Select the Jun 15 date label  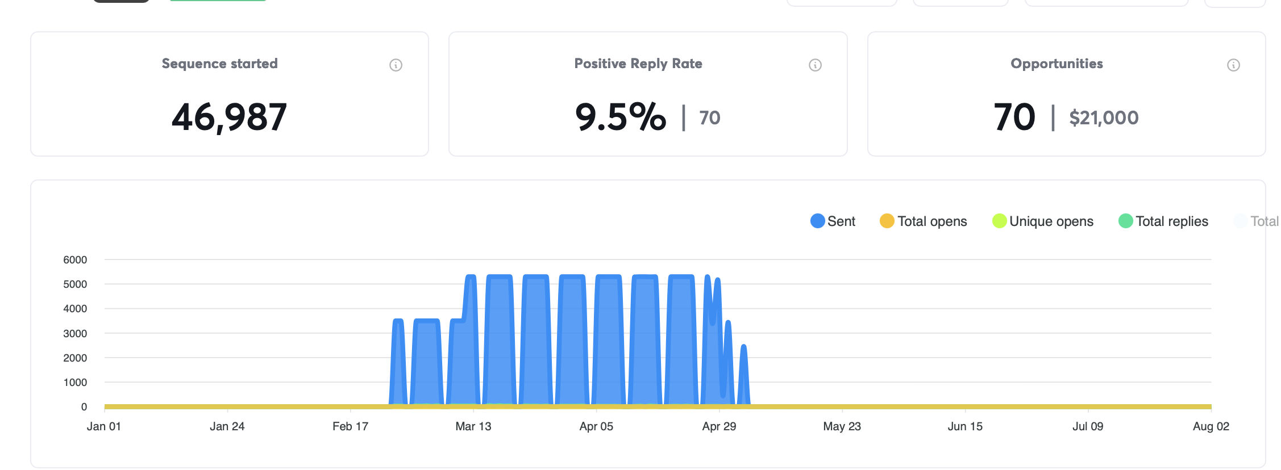[965, 426]
